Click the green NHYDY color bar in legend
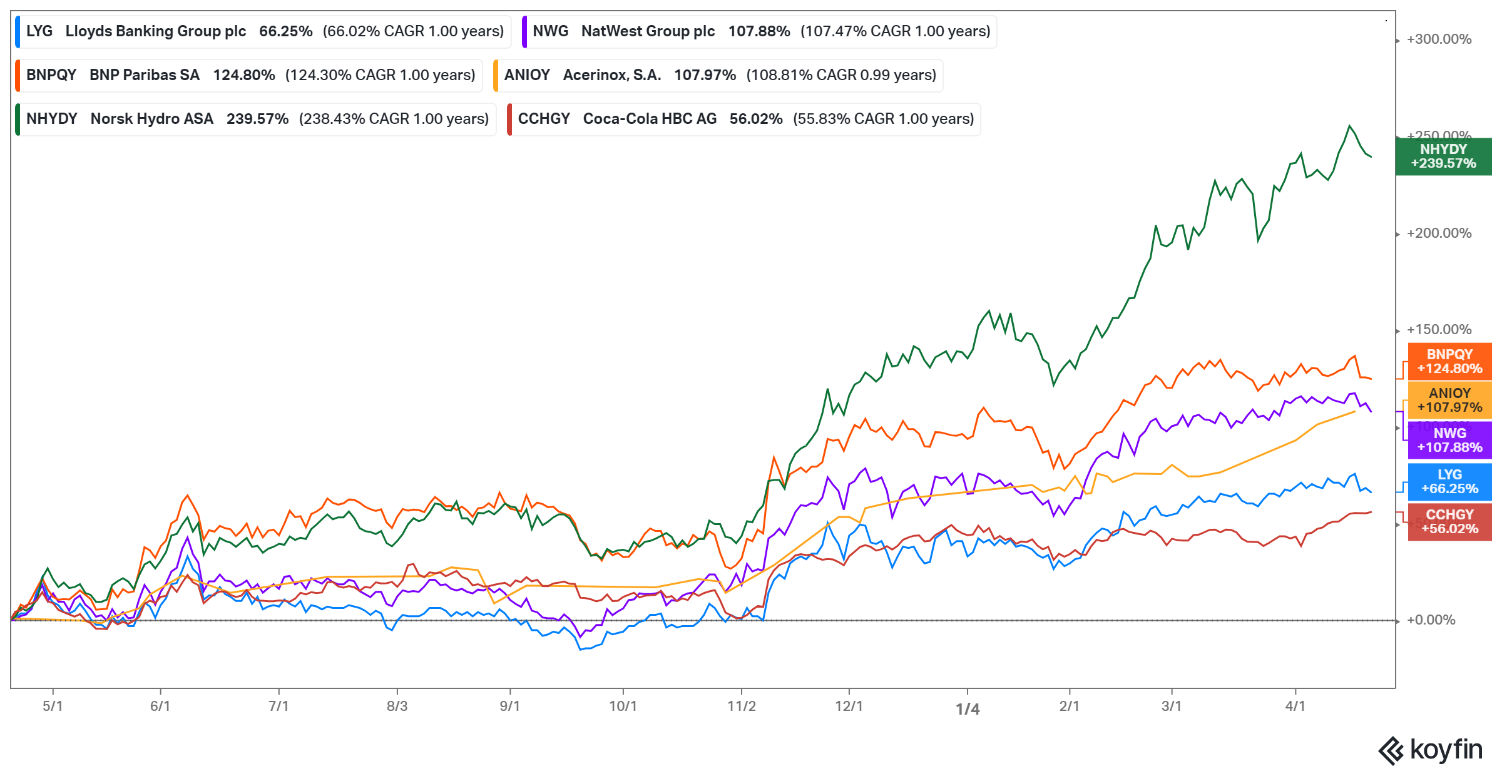 pyautogui.click(x=18, y=119)
